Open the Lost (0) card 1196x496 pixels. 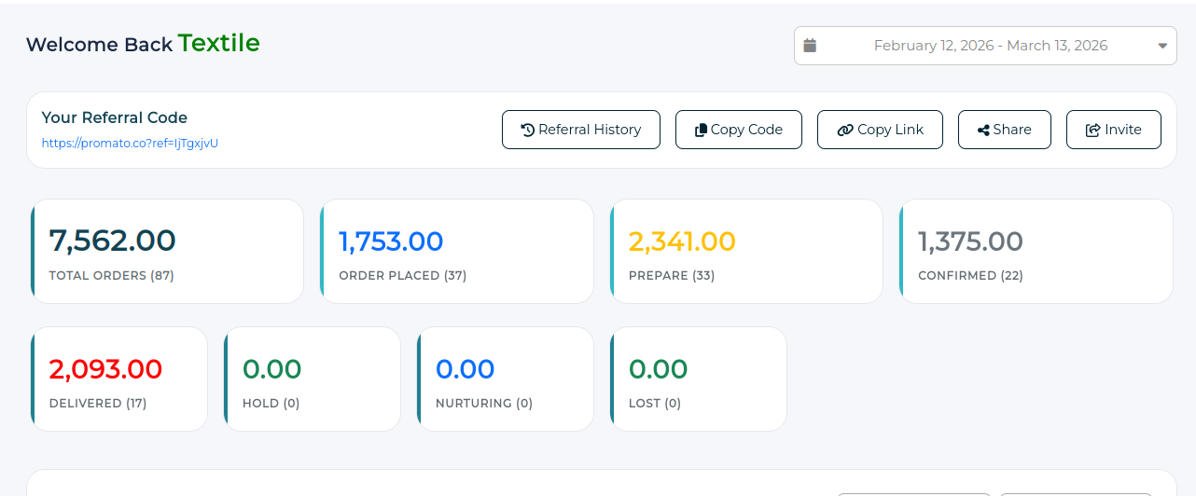pyautogui.click(x=699, y=379)
